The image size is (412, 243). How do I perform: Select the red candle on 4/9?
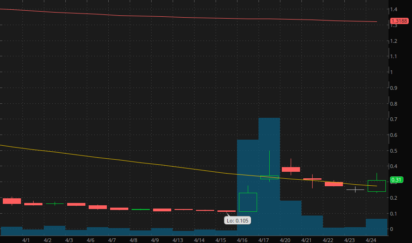[162, 210]
